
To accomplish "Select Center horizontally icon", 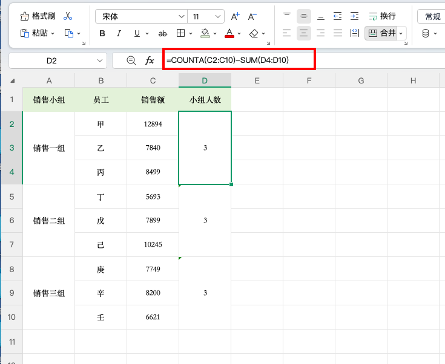I will coord(304,33).
